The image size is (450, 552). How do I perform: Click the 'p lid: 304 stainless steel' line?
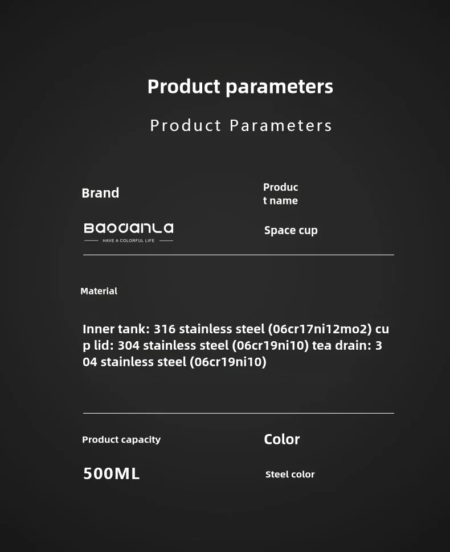(232, 345)
